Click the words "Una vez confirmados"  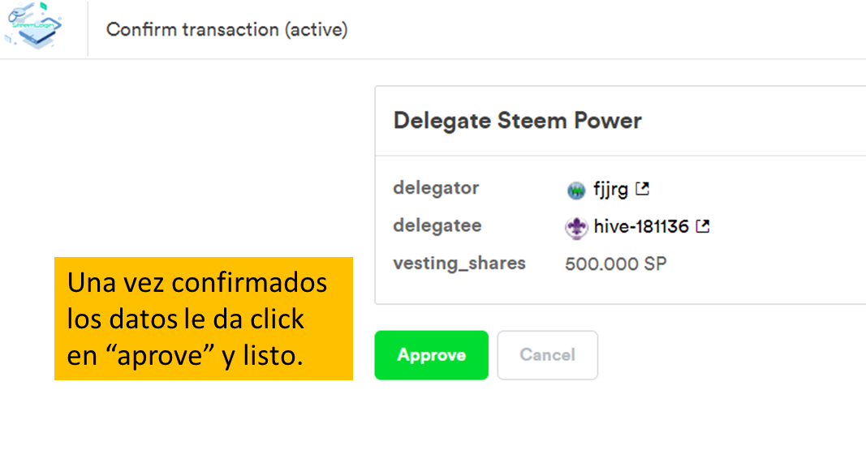coord(197,283)
